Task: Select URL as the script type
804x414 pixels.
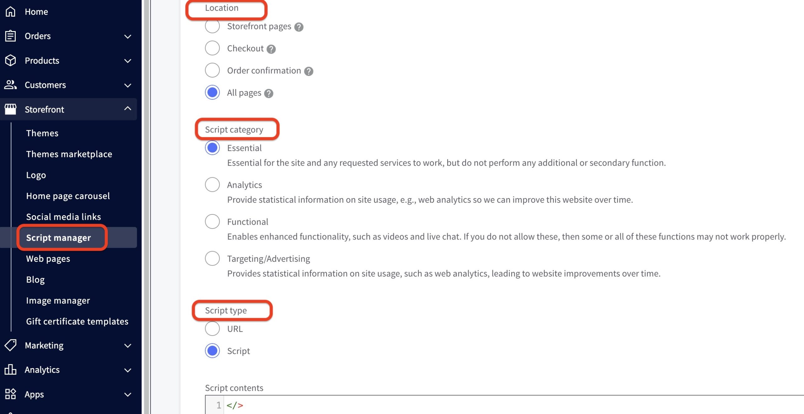Action: [212, 329]
